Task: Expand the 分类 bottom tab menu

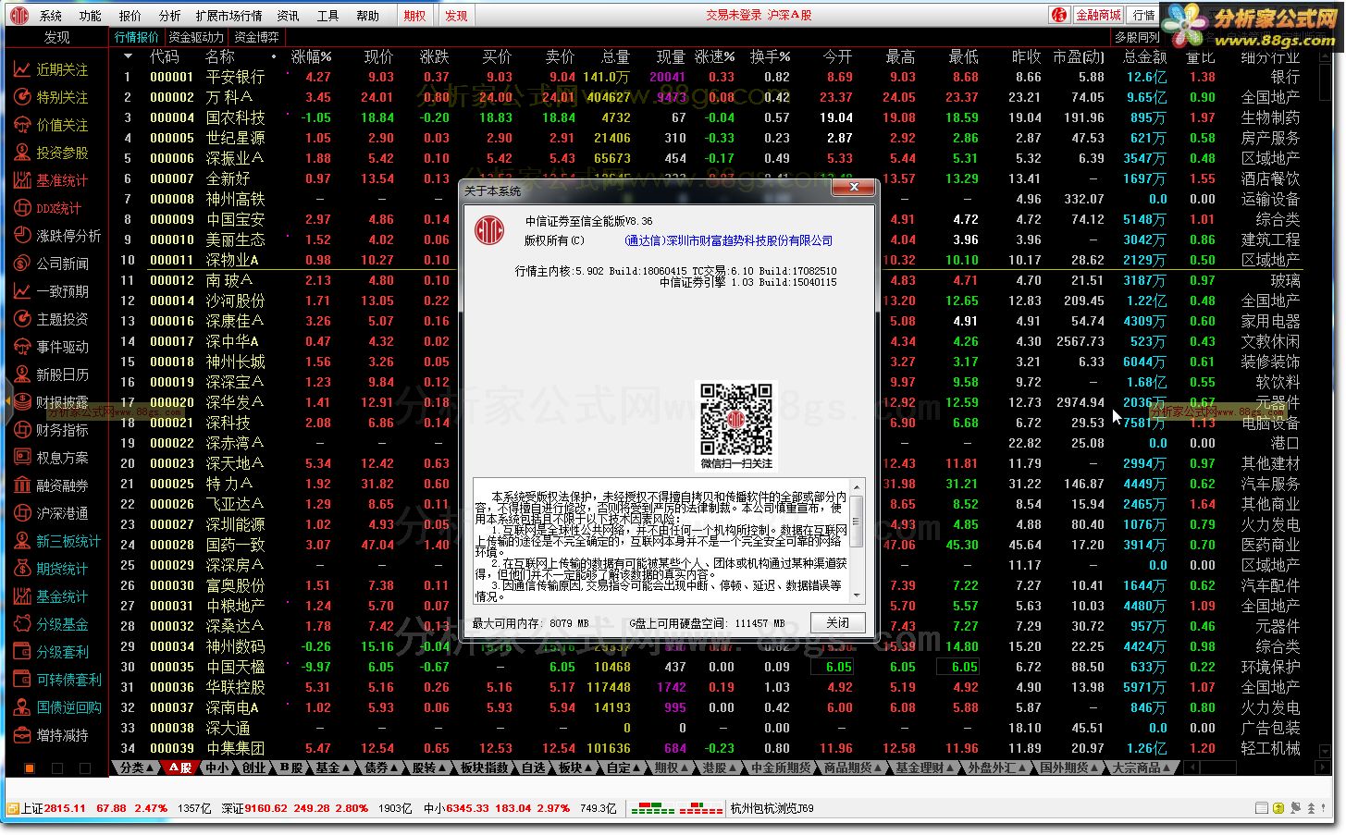Action: 136,767
